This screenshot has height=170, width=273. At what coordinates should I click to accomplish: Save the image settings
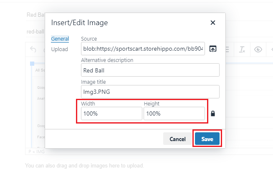tap(207, 139)
